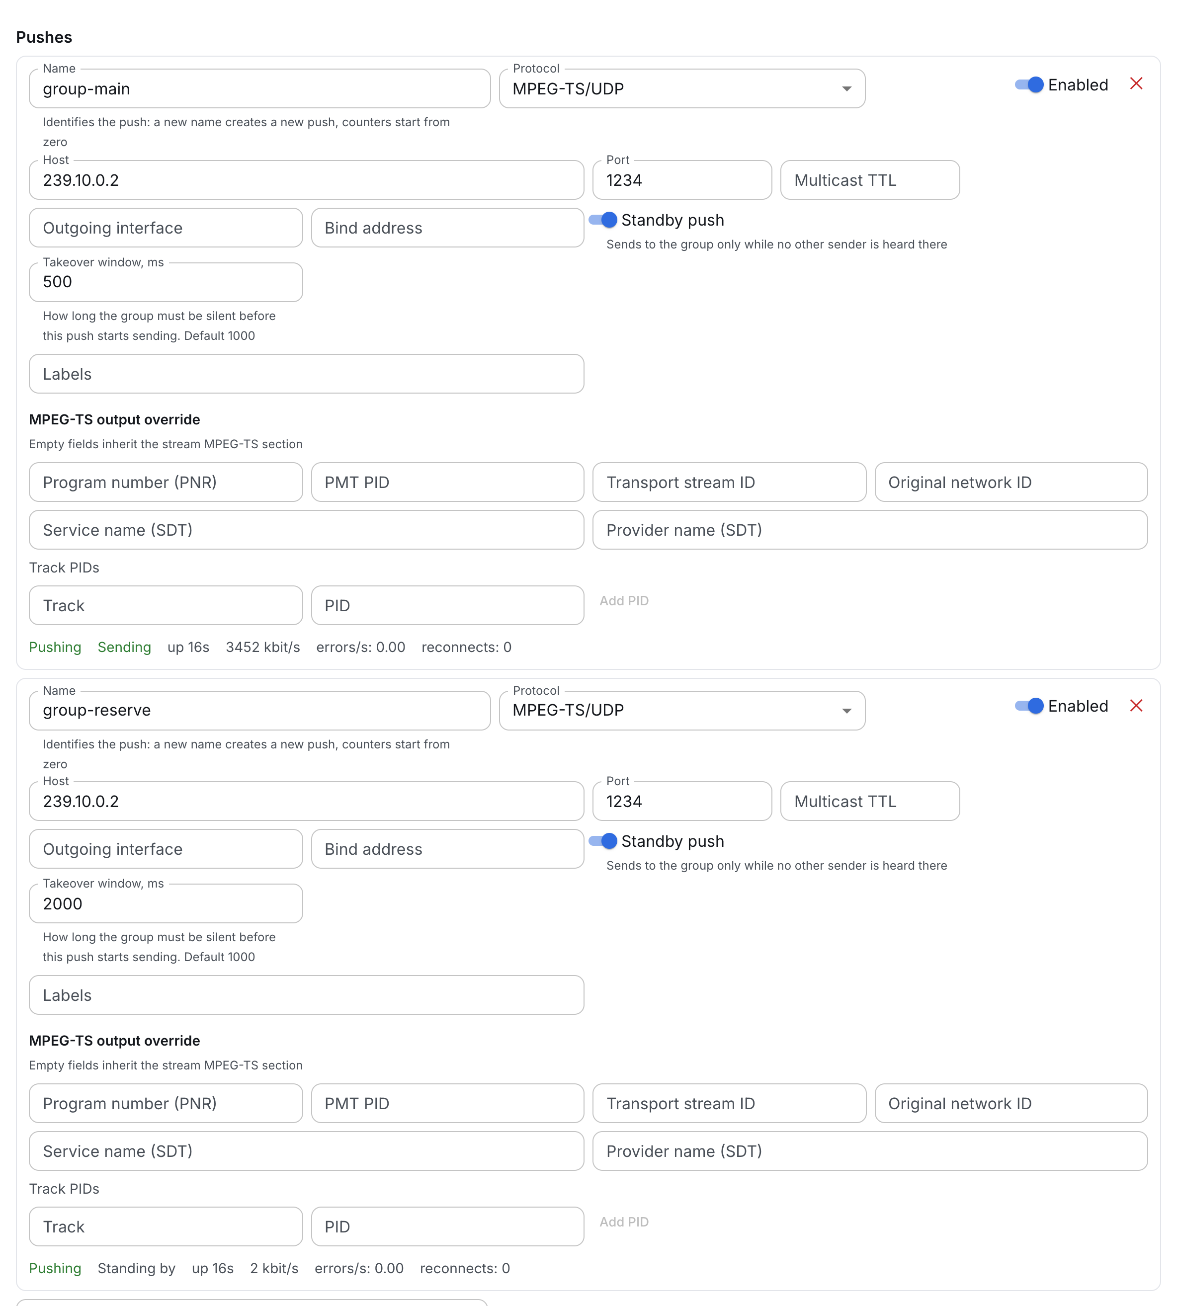The width and height of the screenshot is (1177, 1306).
Task: Select the Port field of group-reserve
Action: [681, 801]
